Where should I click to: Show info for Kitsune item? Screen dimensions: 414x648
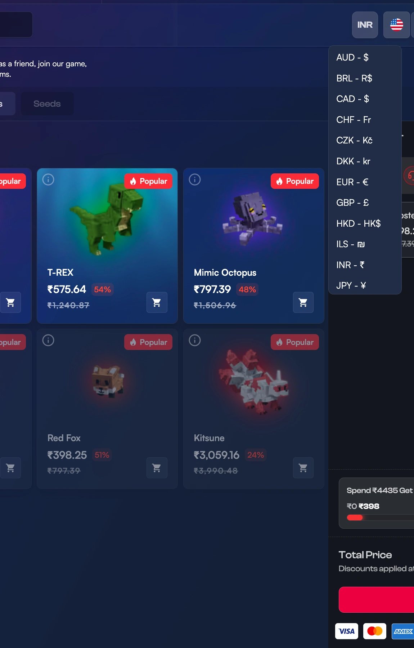point(195,340)
